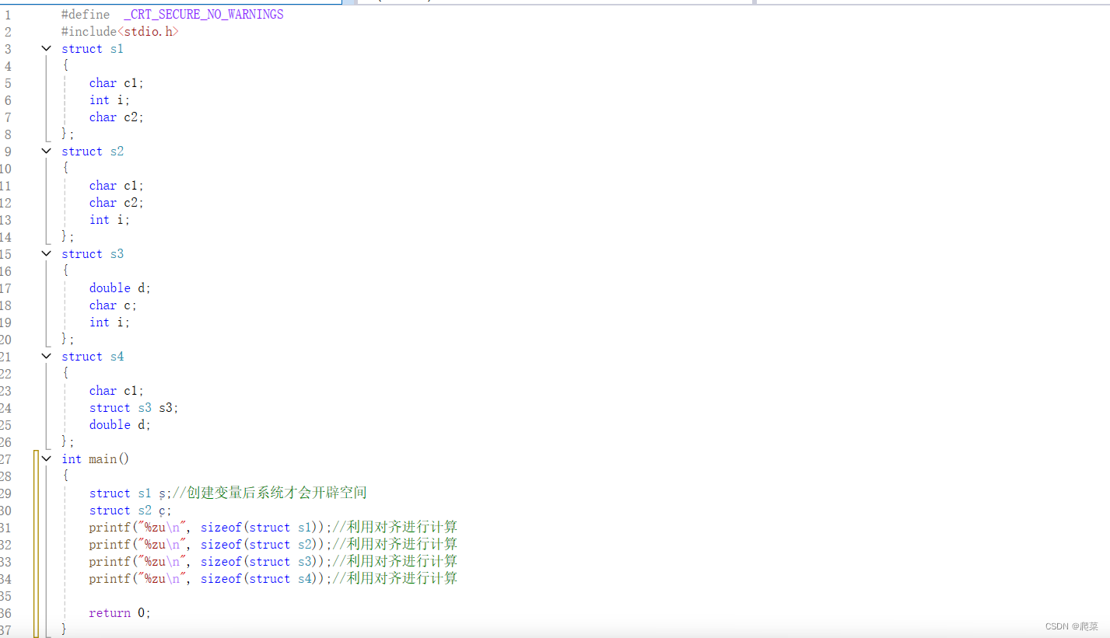Place cursor on #include<stdio.h> line

pos(120,31)
